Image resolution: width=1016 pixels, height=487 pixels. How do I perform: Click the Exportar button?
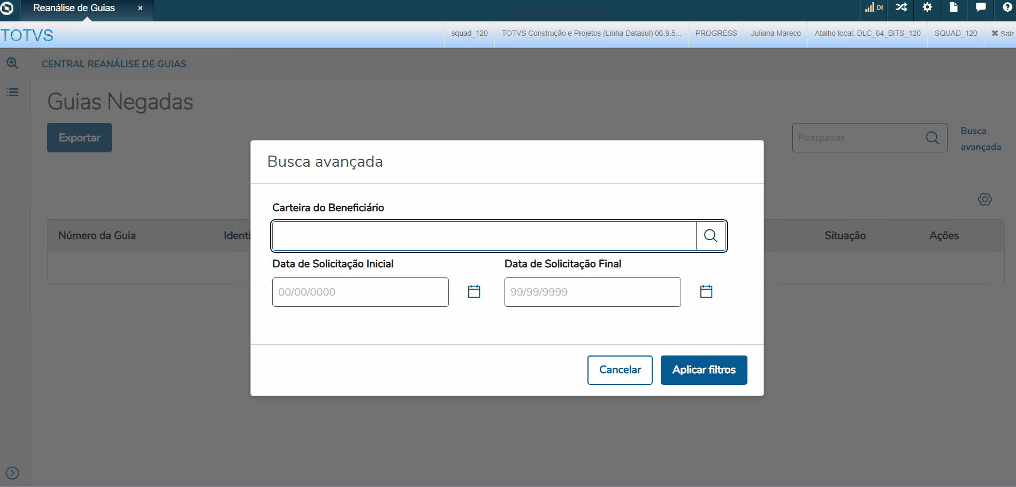point(79,138)
